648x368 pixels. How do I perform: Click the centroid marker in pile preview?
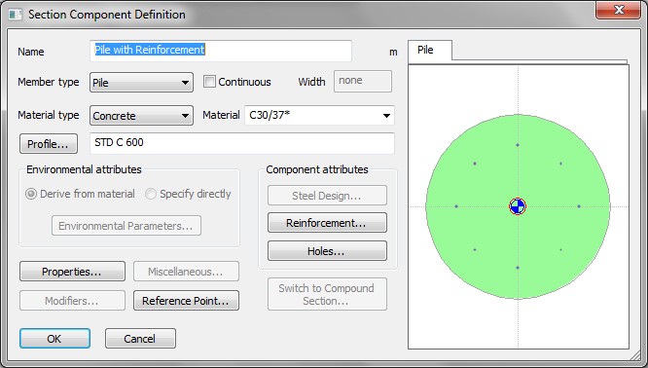click(x=518, y=206)
